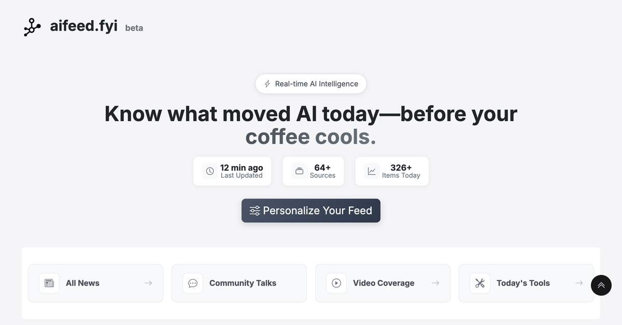The height and width of the screenshot is (325, 622).
Task: Open the All News section
Action: pyautogui.click(x=82, y=283)
